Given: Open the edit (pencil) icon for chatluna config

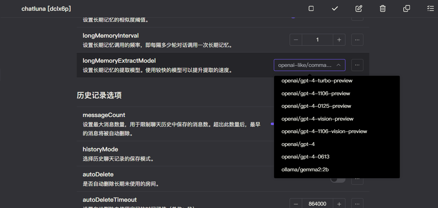Looking at the screenshot, I should (x=359, y=9).
